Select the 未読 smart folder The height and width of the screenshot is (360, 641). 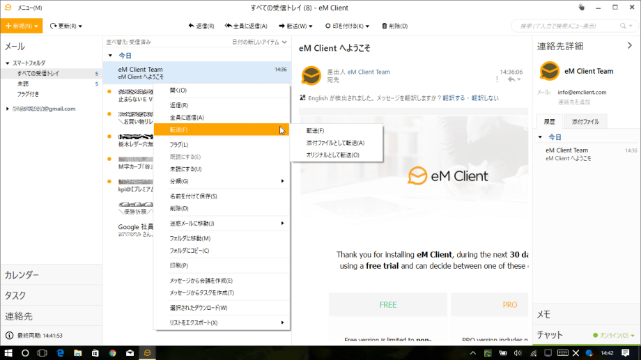52,84
